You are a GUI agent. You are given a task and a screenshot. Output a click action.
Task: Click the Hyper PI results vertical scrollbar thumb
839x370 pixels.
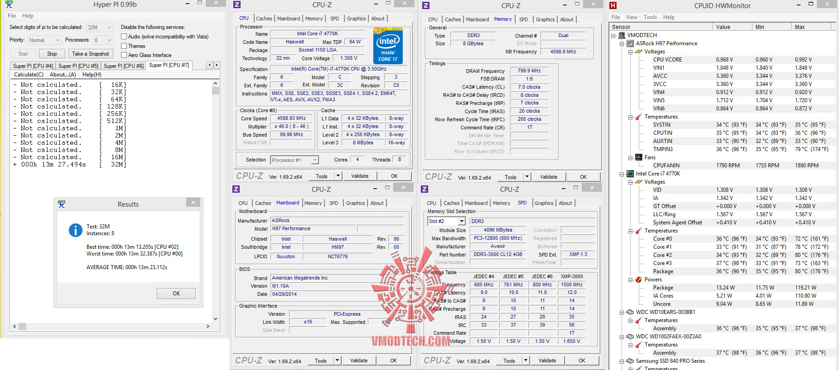click(x=216, y=90)
